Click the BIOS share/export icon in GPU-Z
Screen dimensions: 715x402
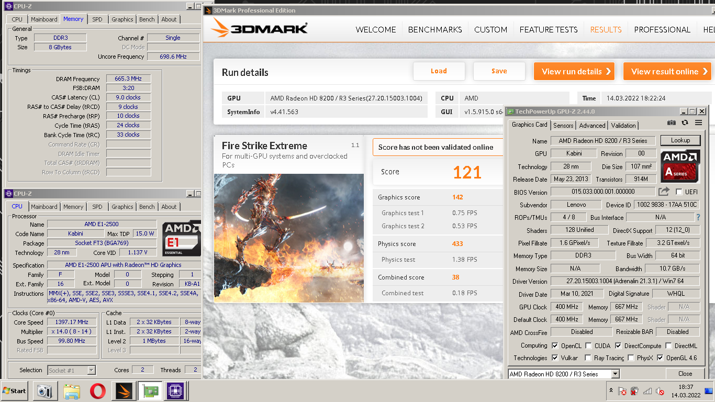[x=664, y=192]
